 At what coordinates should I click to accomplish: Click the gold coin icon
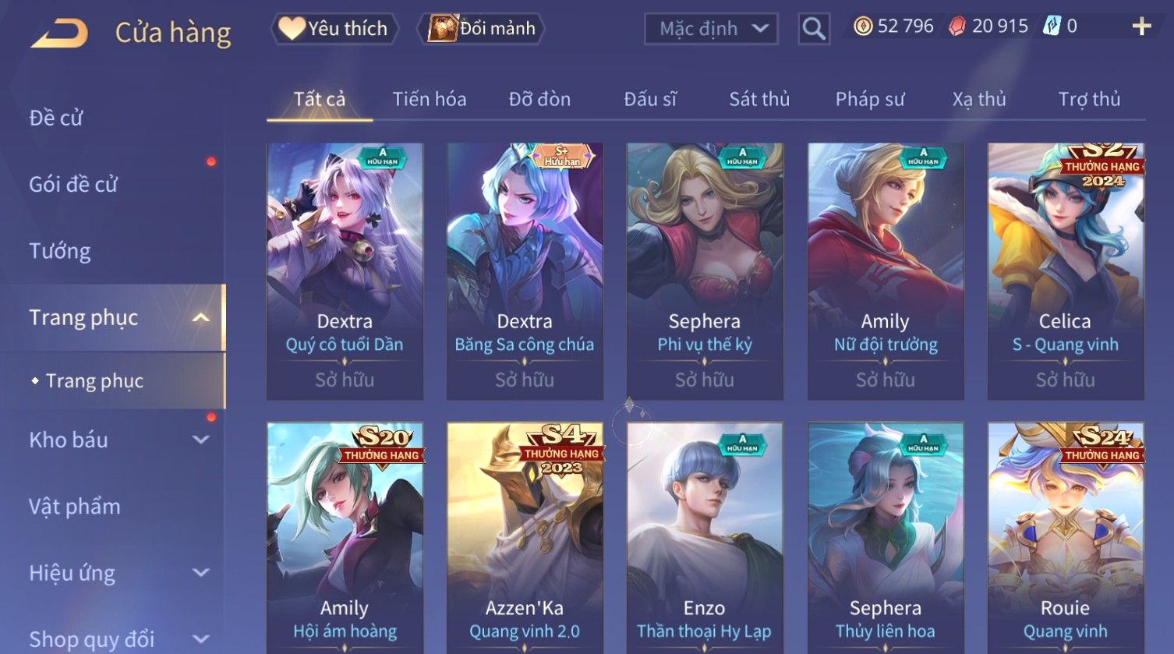coord(863,27)
